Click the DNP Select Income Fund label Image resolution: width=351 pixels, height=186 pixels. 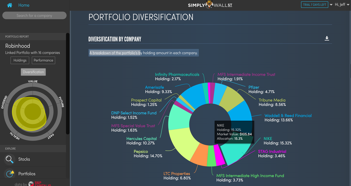coord(134,113)
